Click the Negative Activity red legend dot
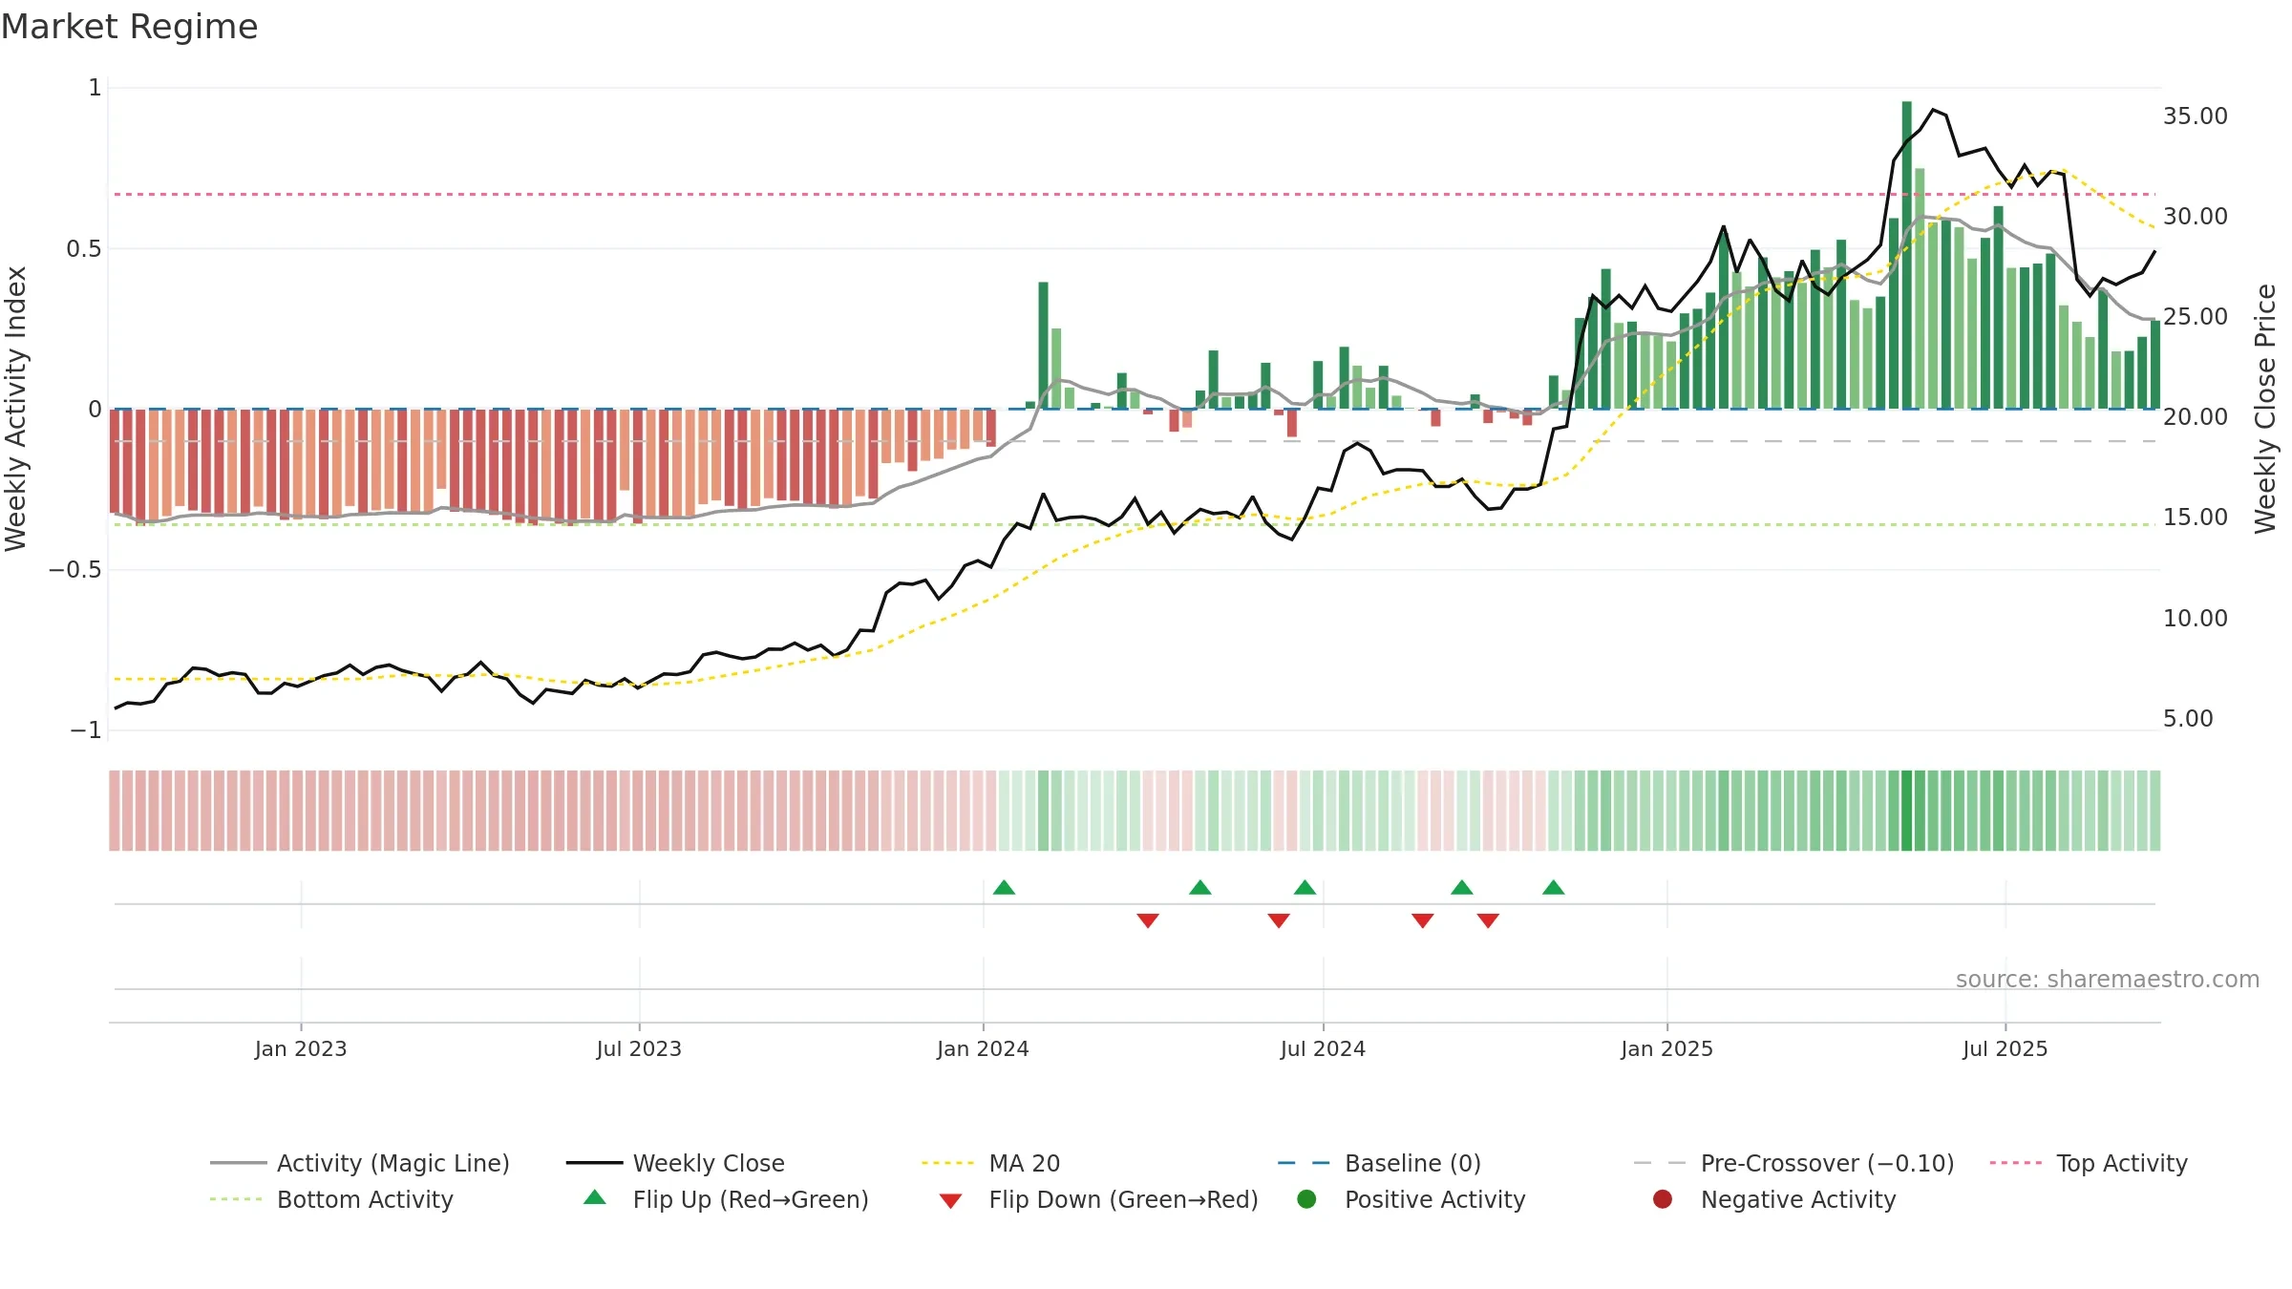This screenshot has width=2292, height=1289. click(x=1663, y=1199)
